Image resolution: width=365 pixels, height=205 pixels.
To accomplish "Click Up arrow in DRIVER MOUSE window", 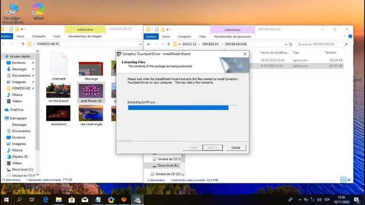I will point(169,44).
